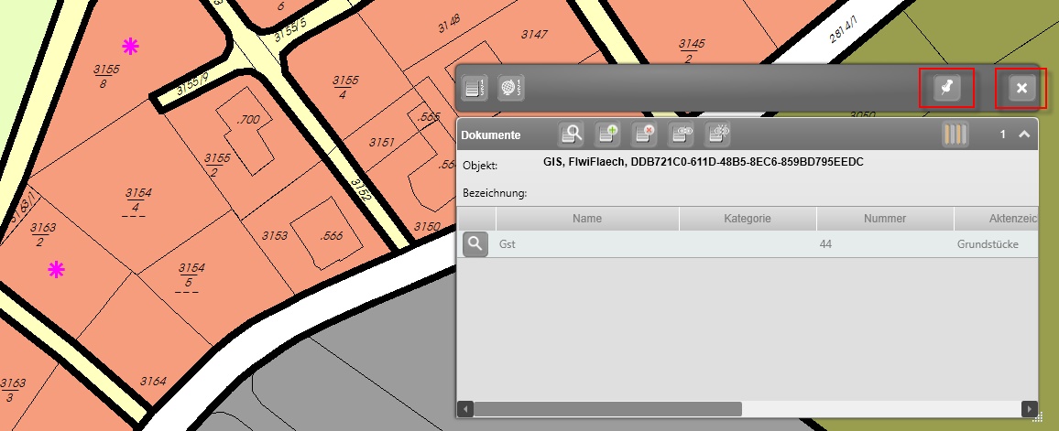Click the magenta asterisk on parcel 3155/8
Viewport: 1059px width, 431px height.
click(131, 47)
